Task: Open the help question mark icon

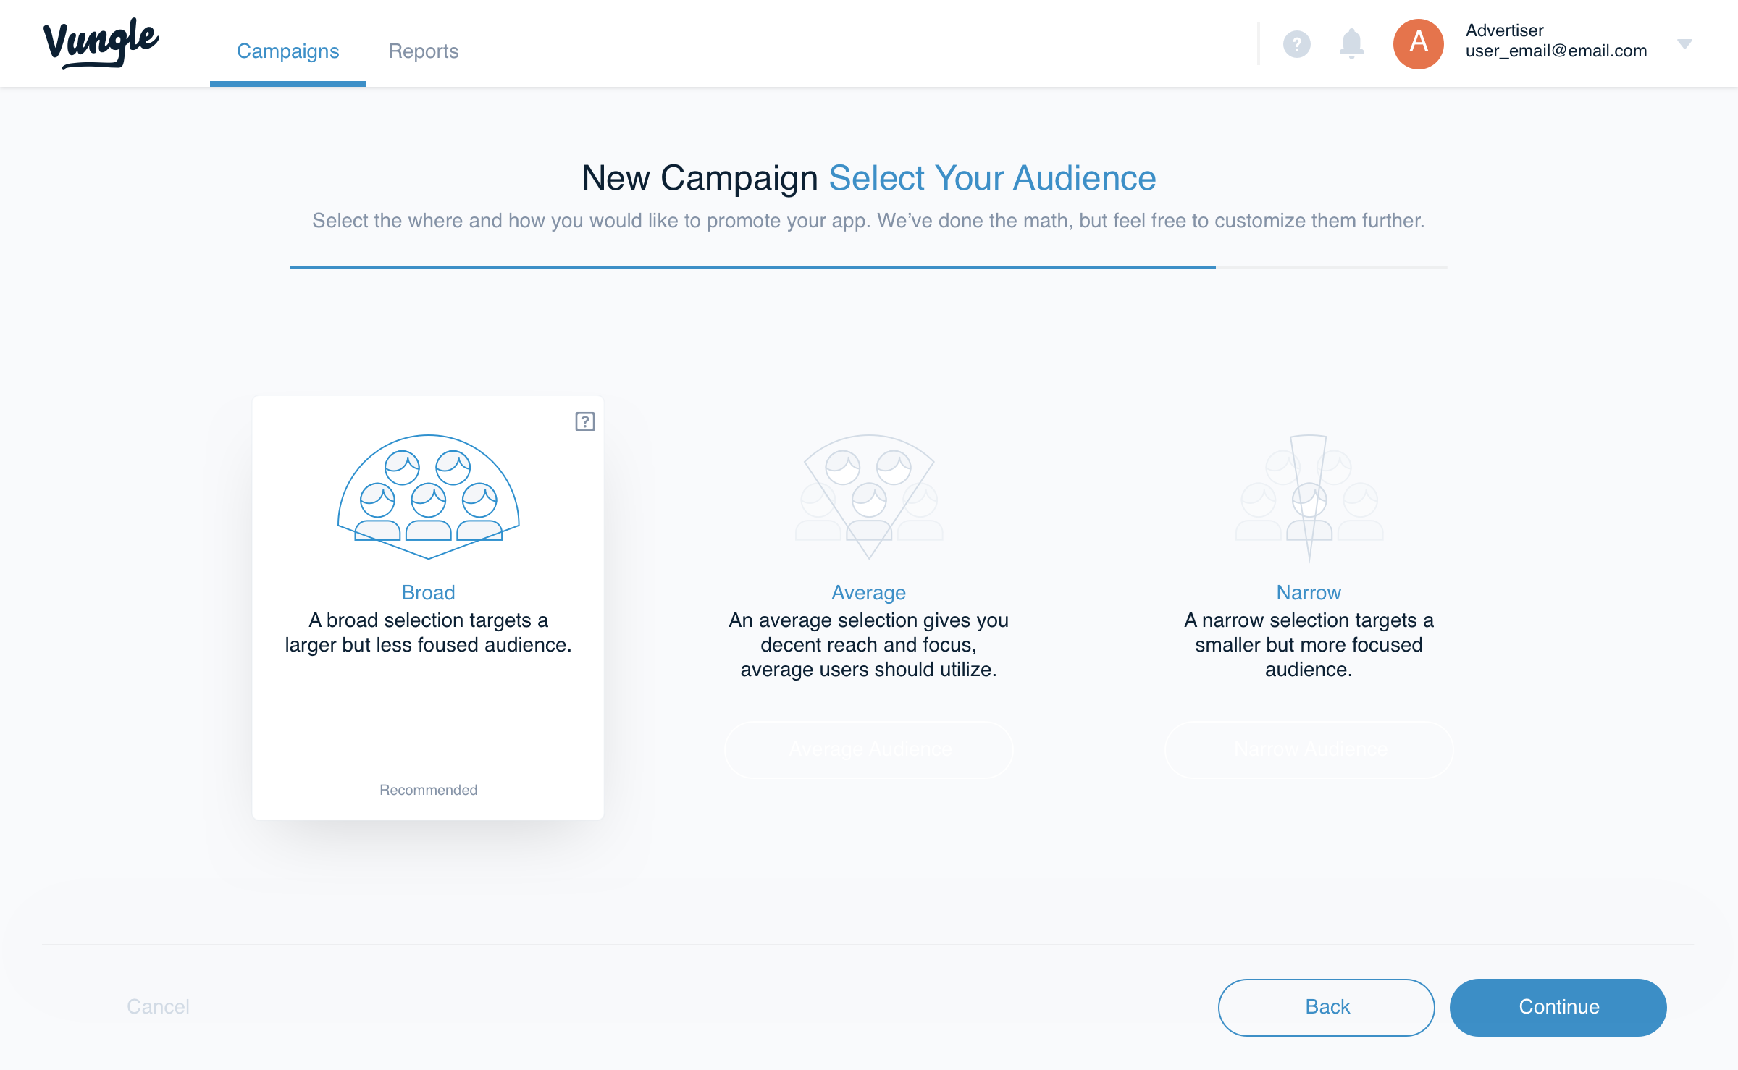Action: pyautogui.click(x=1297, y=44)
